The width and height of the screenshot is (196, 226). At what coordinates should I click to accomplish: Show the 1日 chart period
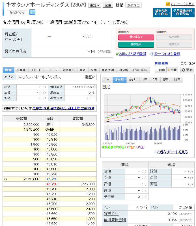coord(107,80)
